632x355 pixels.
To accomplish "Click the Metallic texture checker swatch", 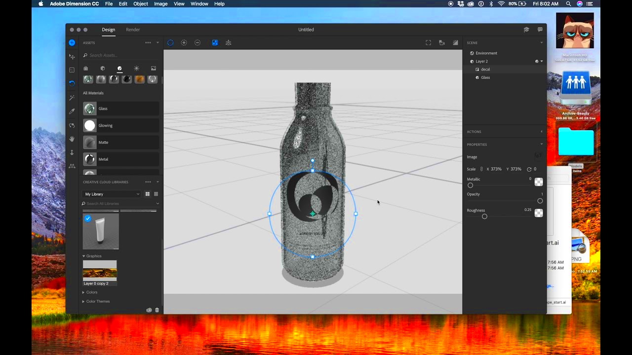I will coord(539,182).
